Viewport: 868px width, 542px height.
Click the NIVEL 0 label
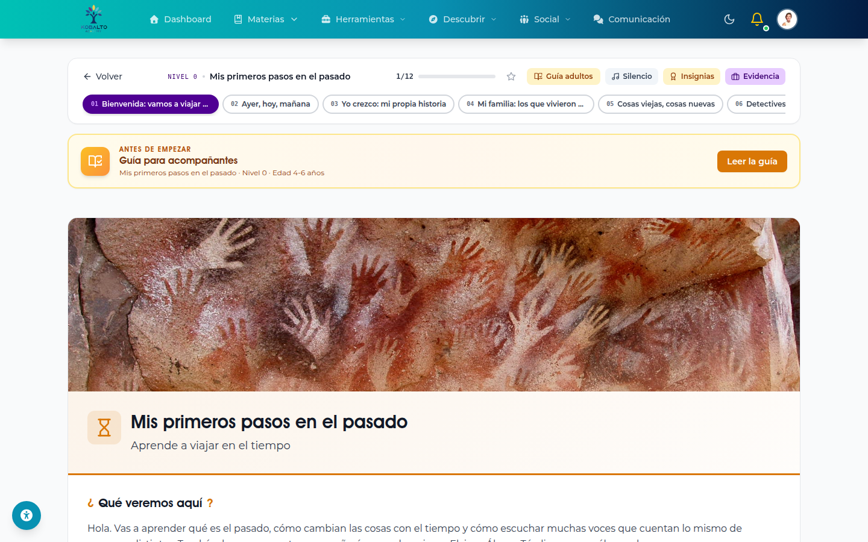[x=183, y=76]
